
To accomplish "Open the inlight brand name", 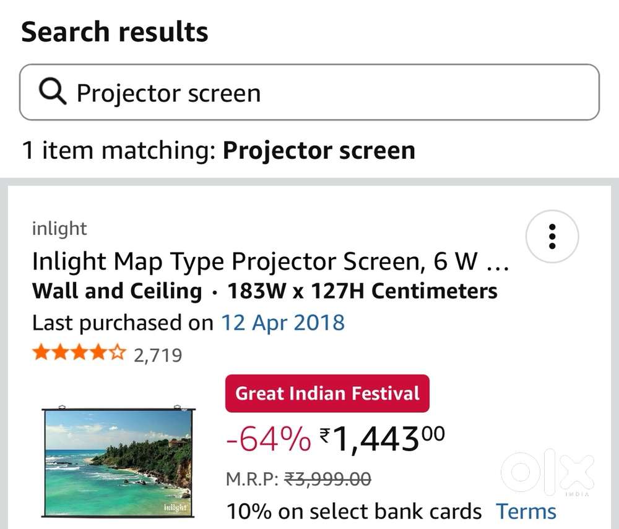I will point(59,229).
